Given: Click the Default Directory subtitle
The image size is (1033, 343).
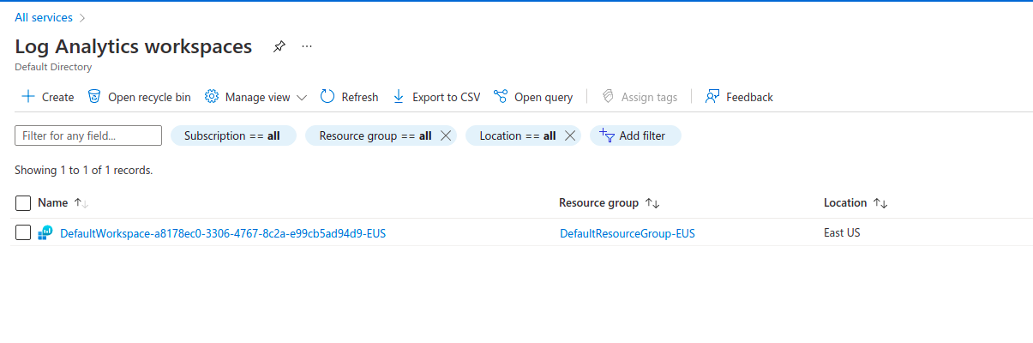Looking at the screenshot, I should pyautogui.click(x=53, y=67).
